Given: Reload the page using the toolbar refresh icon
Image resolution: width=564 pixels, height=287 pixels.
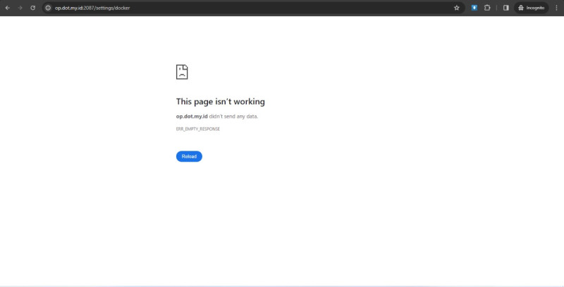Looking at the screenshot, I should (x=32, y=8).
